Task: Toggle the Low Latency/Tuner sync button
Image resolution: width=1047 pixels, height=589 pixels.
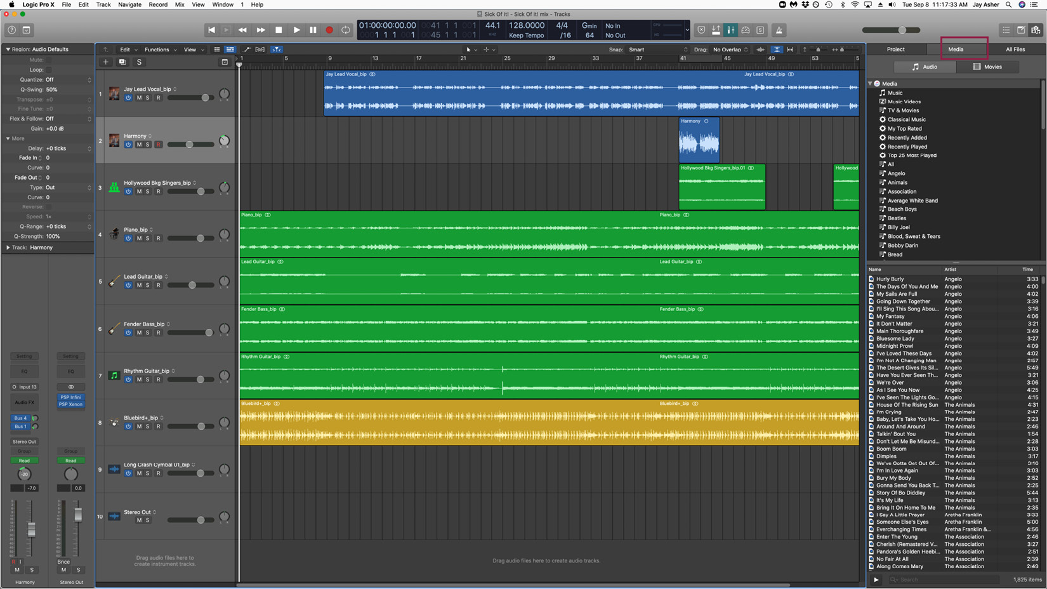Action: click(x=716, y=30)
